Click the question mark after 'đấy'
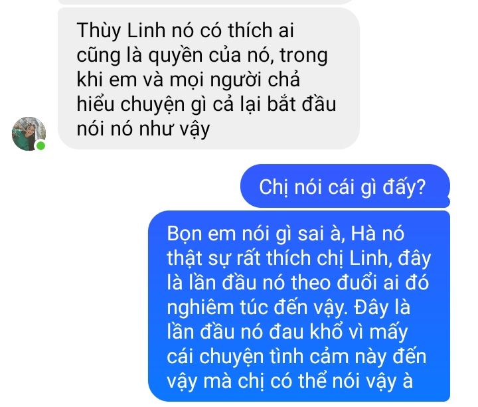Screen dimensions: 478x407 tap(421, 187)
